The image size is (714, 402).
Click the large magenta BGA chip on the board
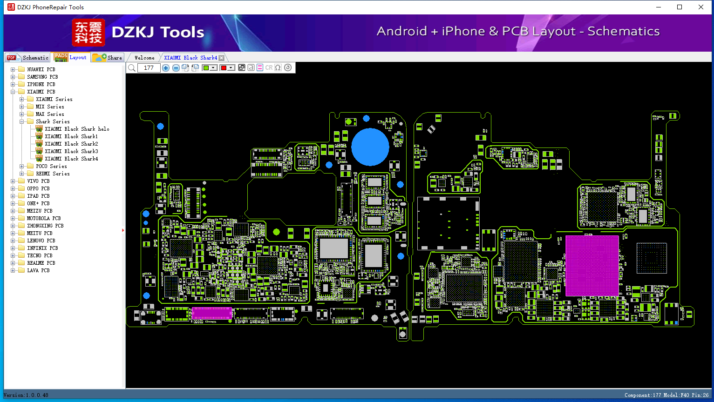[592, 266]
